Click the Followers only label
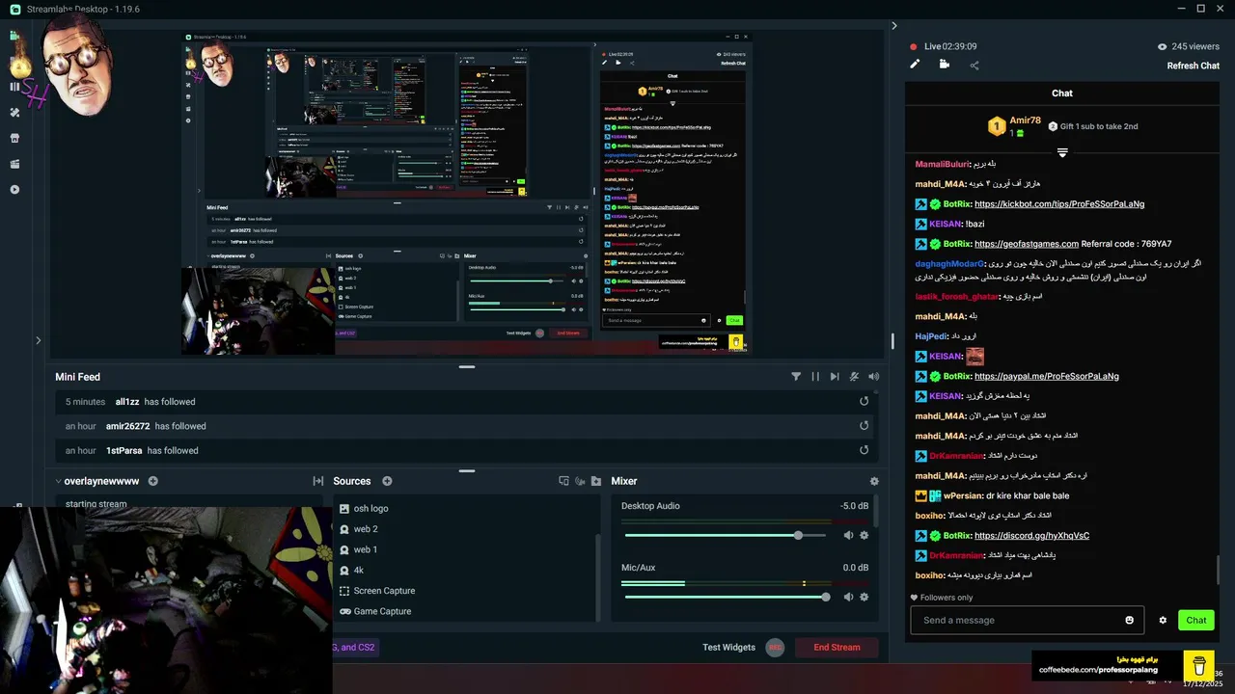 coord(946,598)
